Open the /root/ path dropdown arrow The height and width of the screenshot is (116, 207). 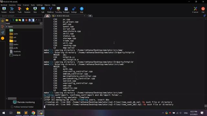(x=41, y=24)
